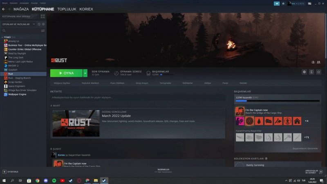Select Among Us in library
The height and width of the screenshot is (184, 327).
13,41
